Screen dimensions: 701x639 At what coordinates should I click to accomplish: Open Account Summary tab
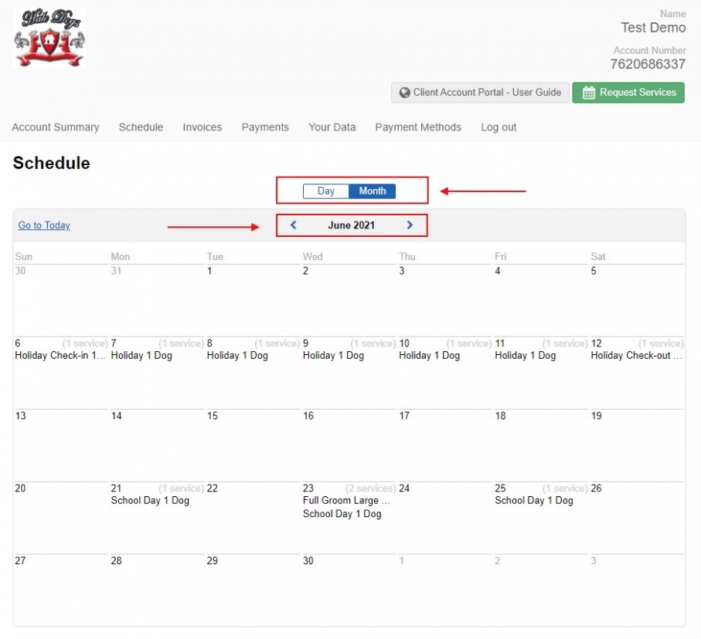coord(56,127)
